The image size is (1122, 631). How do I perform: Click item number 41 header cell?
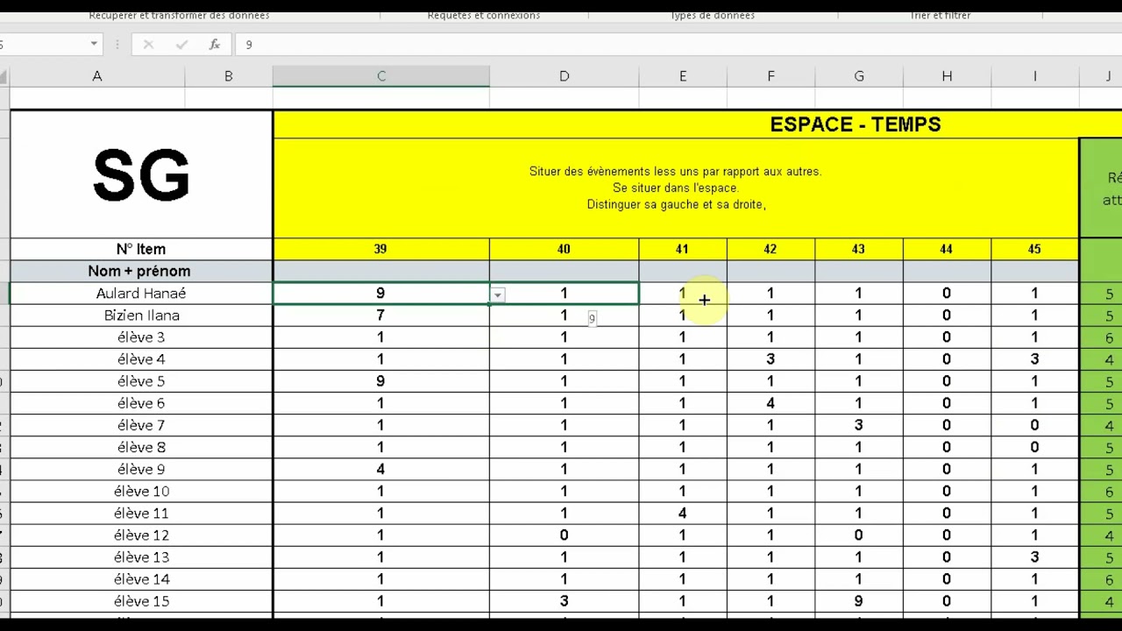(683, 249)
